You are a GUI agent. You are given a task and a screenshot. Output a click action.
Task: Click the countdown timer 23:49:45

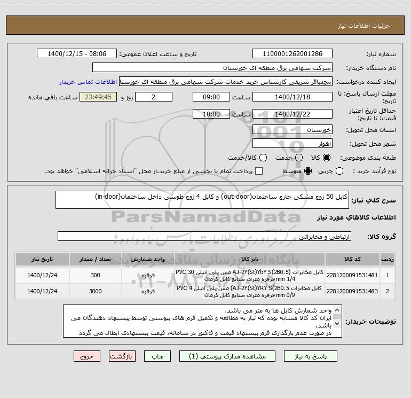[98, 97]
